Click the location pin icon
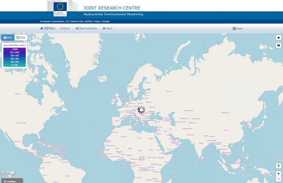283x183 pixels. point(279,166)
